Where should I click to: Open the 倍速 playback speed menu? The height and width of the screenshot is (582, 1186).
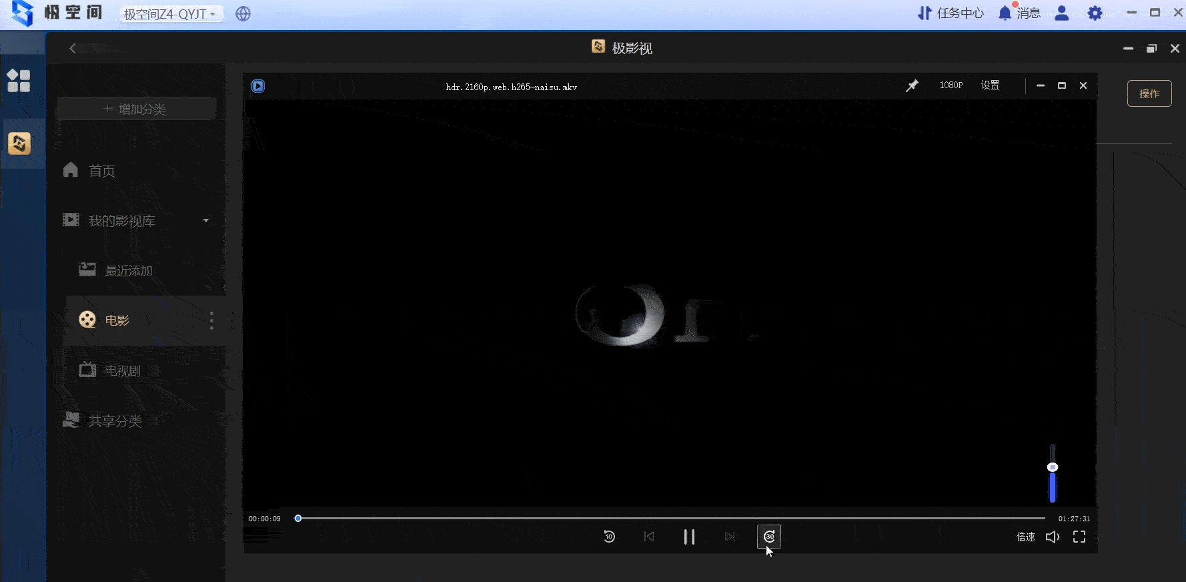1025,537
